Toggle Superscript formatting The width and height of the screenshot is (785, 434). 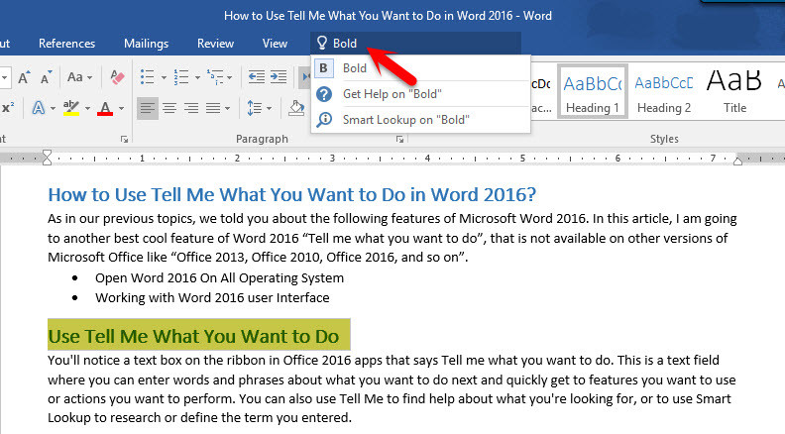tap(8, 108)
